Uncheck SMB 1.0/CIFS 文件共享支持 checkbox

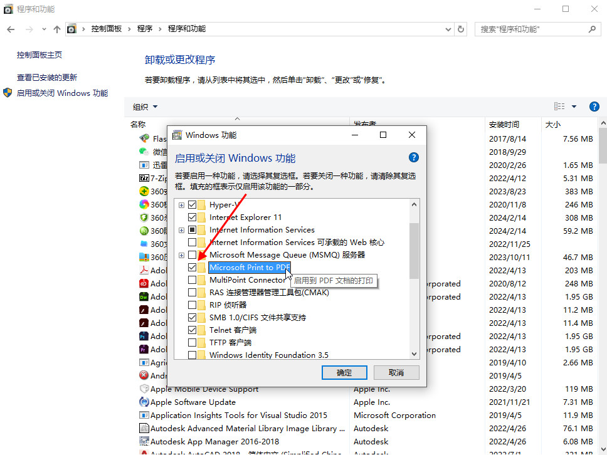(x=192, y=317)
